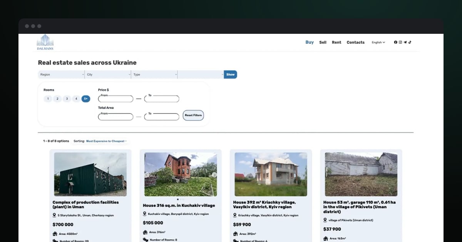Click location pin for 5 Starytskoho St. listing

pos(55,215)
